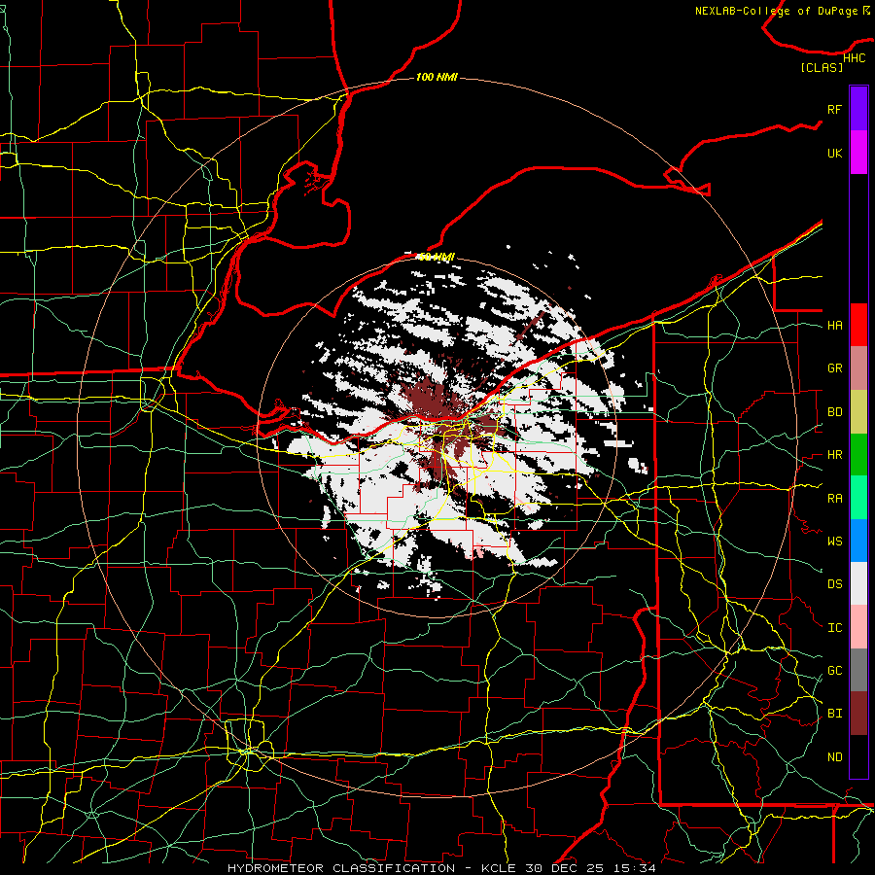
Task: Click the 100 NMI range ring label
Action: click(x=437, y=77)
